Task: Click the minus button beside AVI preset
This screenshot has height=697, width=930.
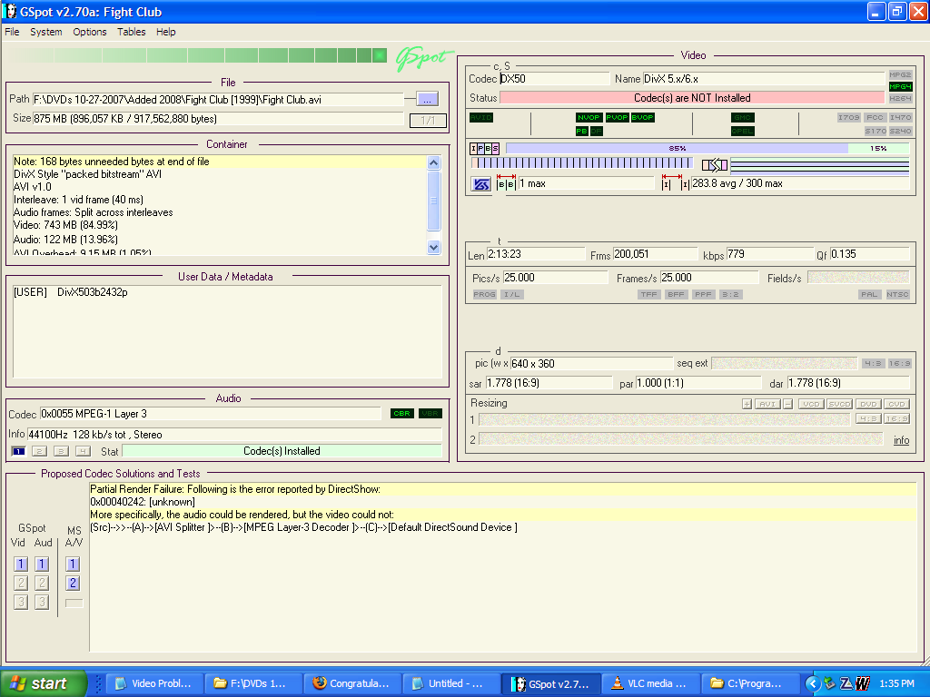Action: click(x=787, y=404)
